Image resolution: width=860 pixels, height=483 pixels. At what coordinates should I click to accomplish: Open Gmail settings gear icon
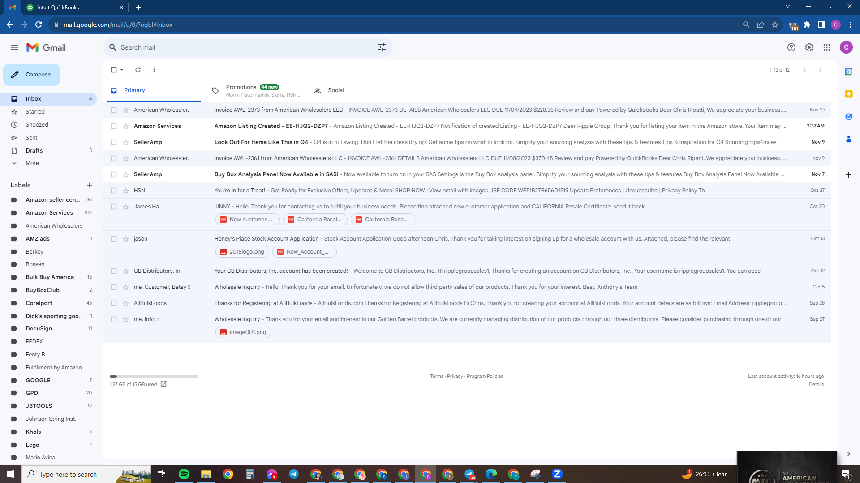pyautogui.click(x=809, y=47)
